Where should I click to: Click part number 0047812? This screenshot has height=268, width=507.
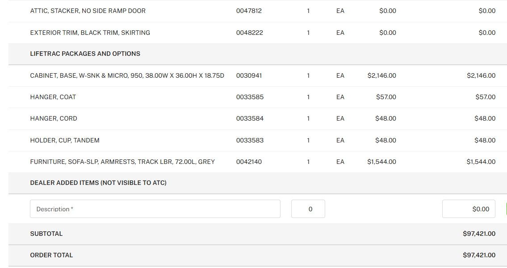(249, 11)
